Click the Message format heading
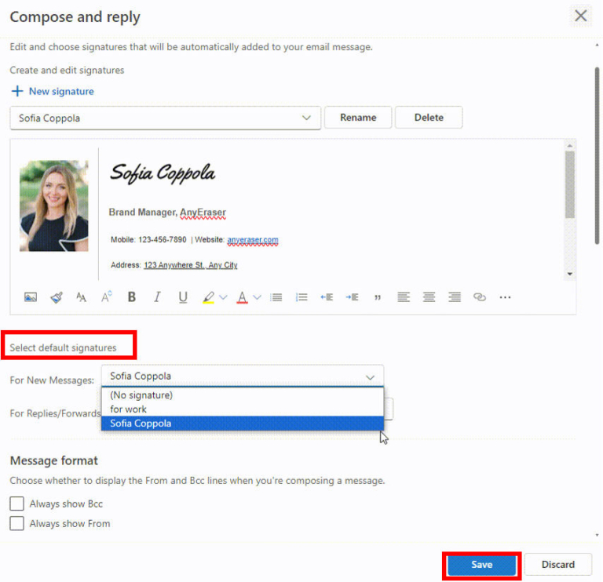Viewport: 603px width, 582px height. (54, 460)
